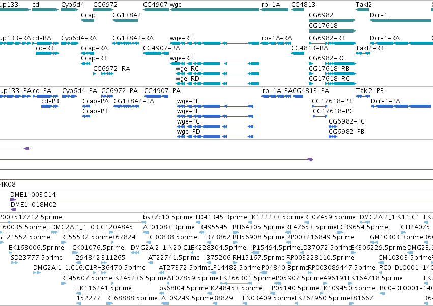Screen dimensions: 433x306
Task: Click the Ccap gene label
Action: (x=88, y=15)
